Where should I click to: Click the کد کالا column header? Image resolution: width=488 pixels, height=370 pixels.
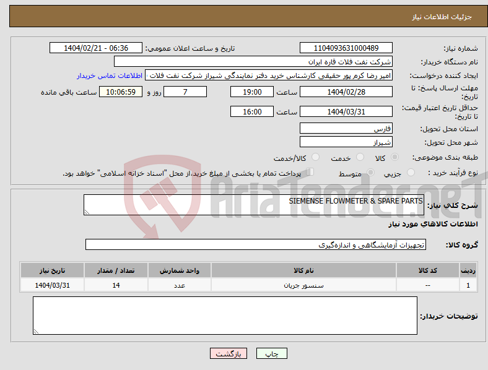(428, 270)
